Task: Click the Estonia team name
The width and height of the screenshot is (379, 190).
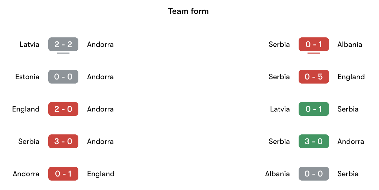Action: [27, 77]
